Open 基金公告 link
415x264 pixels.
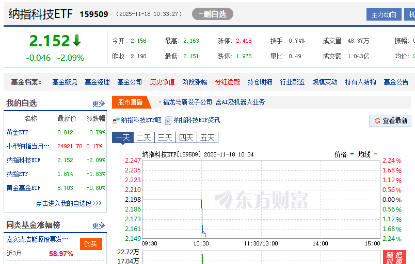(x=396, y=82)
